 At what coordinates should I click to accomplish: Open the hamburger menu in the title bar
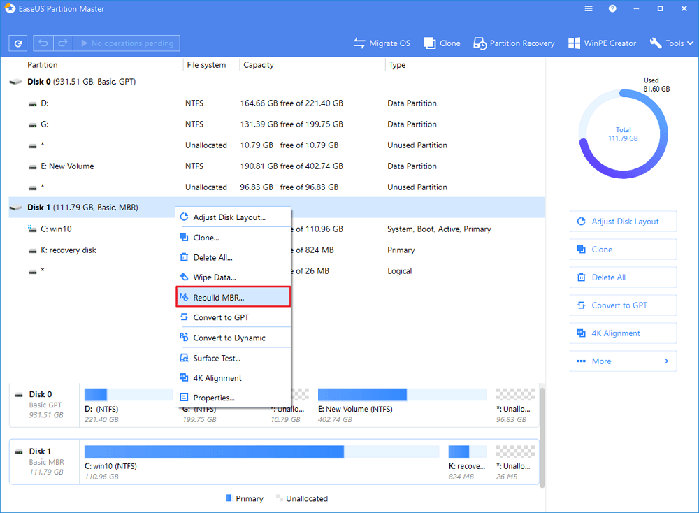coord(589,10)
